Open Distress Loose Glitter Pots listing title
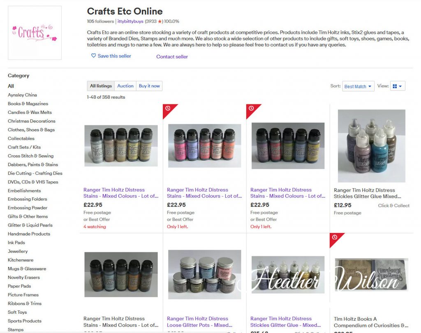The width and height of the screenshot is (421, 333). coord(199,322)
